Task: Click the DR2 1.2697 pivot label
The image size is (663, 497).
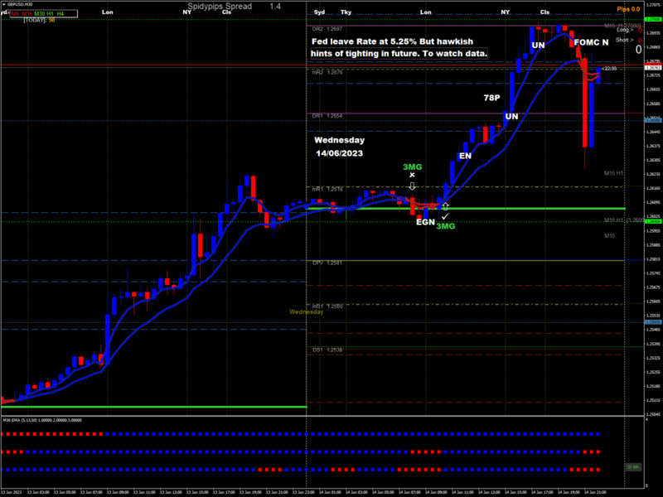Action: coord(327,29)
